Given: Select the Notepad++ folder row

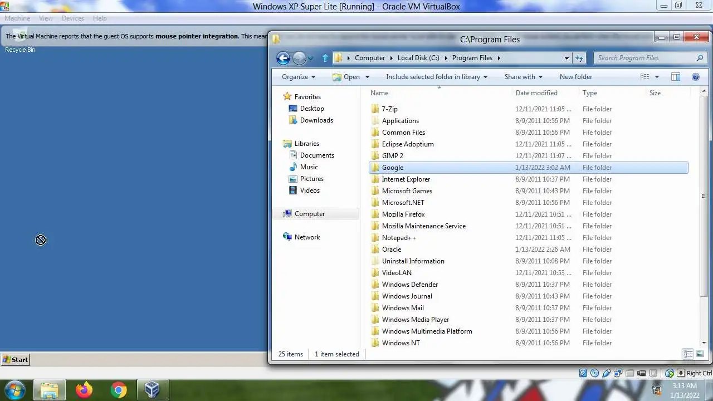Looking at the screenshot, I should (x=529, y=238).
